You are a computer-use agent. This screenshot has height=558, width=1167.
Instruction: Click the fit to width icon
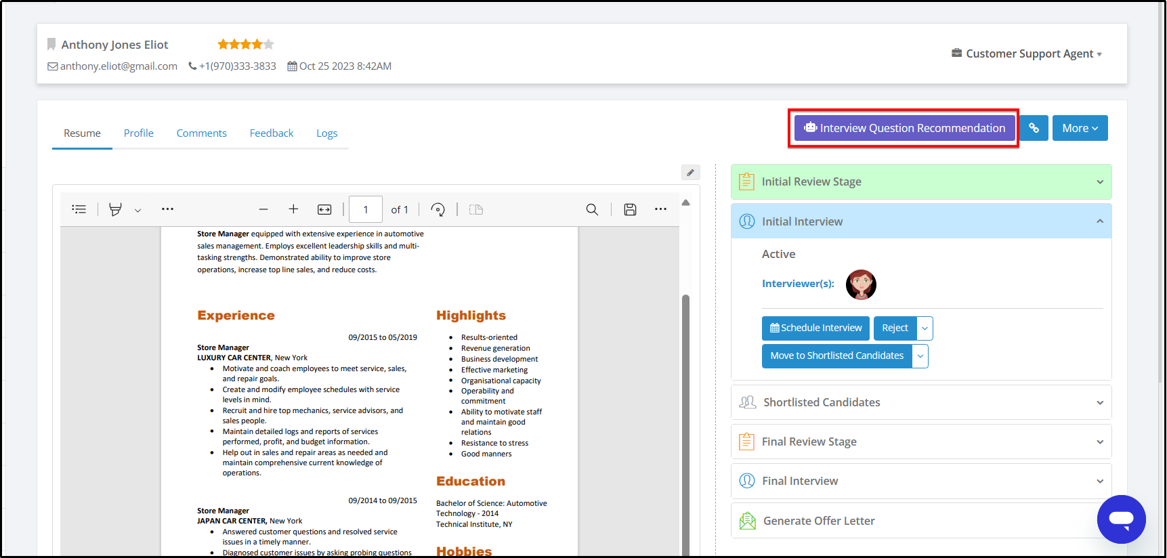324,209
